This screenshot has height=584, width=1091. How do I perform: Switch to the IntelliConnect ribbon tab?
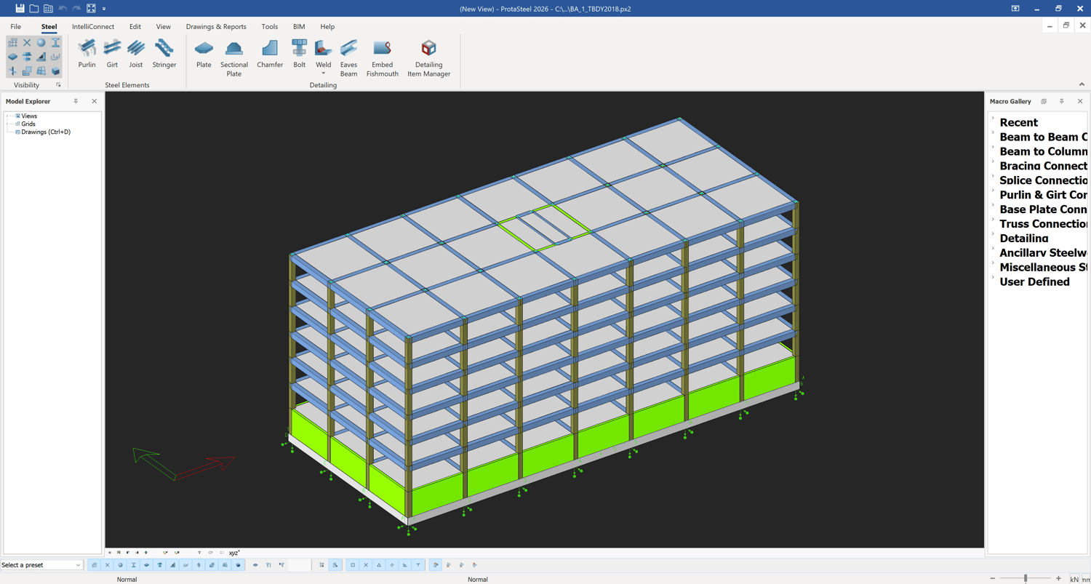[x=93, y=27]
